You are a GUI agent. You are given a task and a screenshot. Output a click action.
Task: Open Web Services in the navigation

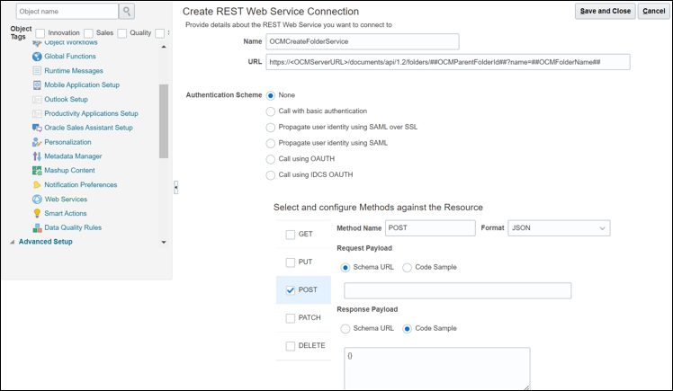coord(66,200)
